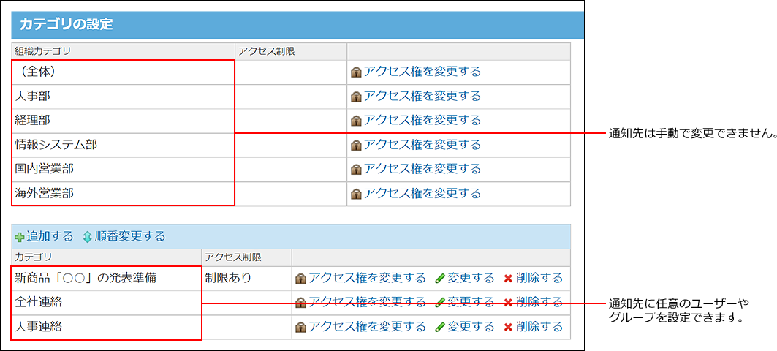Open アクセス権を変更する for 情報システム部
The image size is (777, 351).
pyautogui.click(x=422, y=145)
